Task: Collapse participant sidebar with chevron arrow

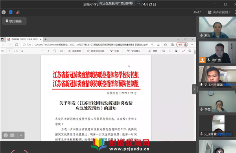Action: 194,89
